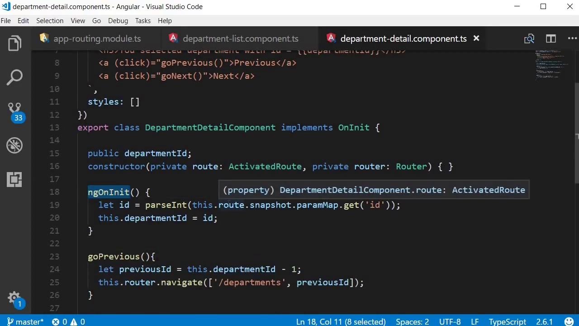Click parseInt on line 19
579x326 pixels.
[166, 205]
